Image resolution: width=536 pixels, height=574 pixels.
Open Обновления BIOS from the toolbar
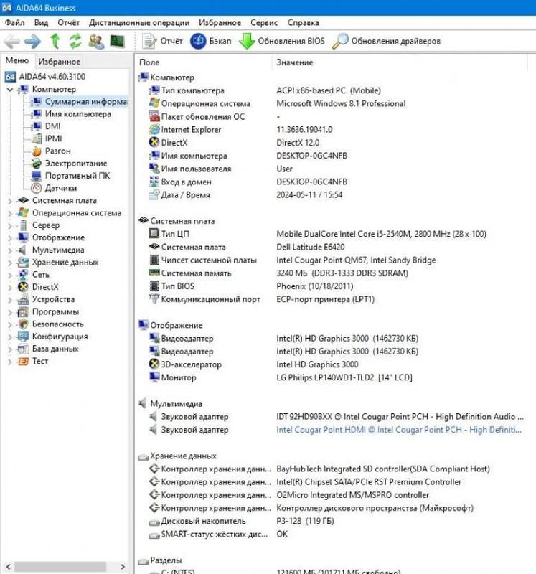point(281,42)
